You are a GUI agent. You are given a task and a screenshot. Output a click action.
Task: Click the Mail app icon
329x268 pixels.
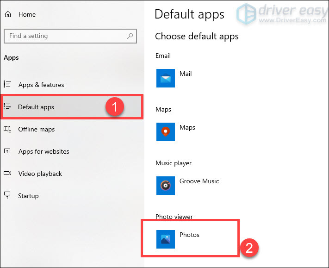pyautogui.click(x=166, y=78)
